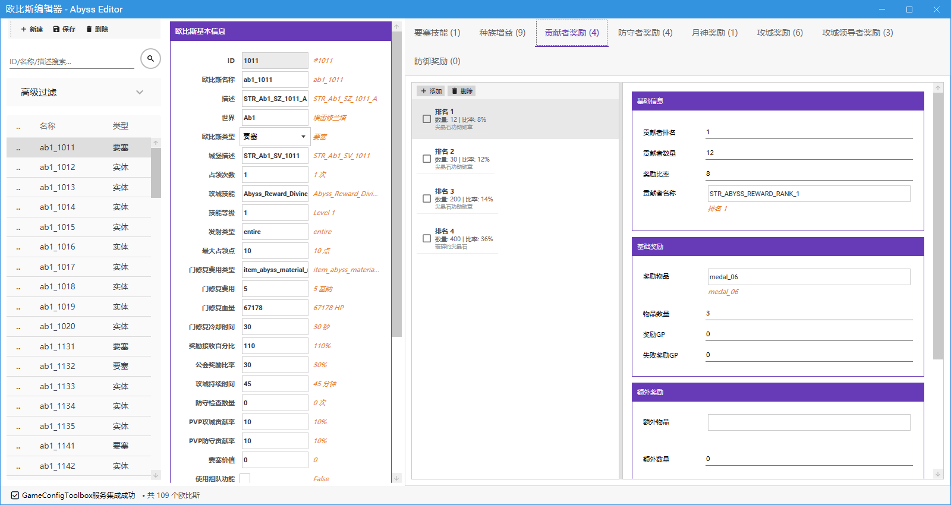951x505 pixels.
Task: Open the 欧比斯类型 dropdown
Action: click(x=303, y=137)
